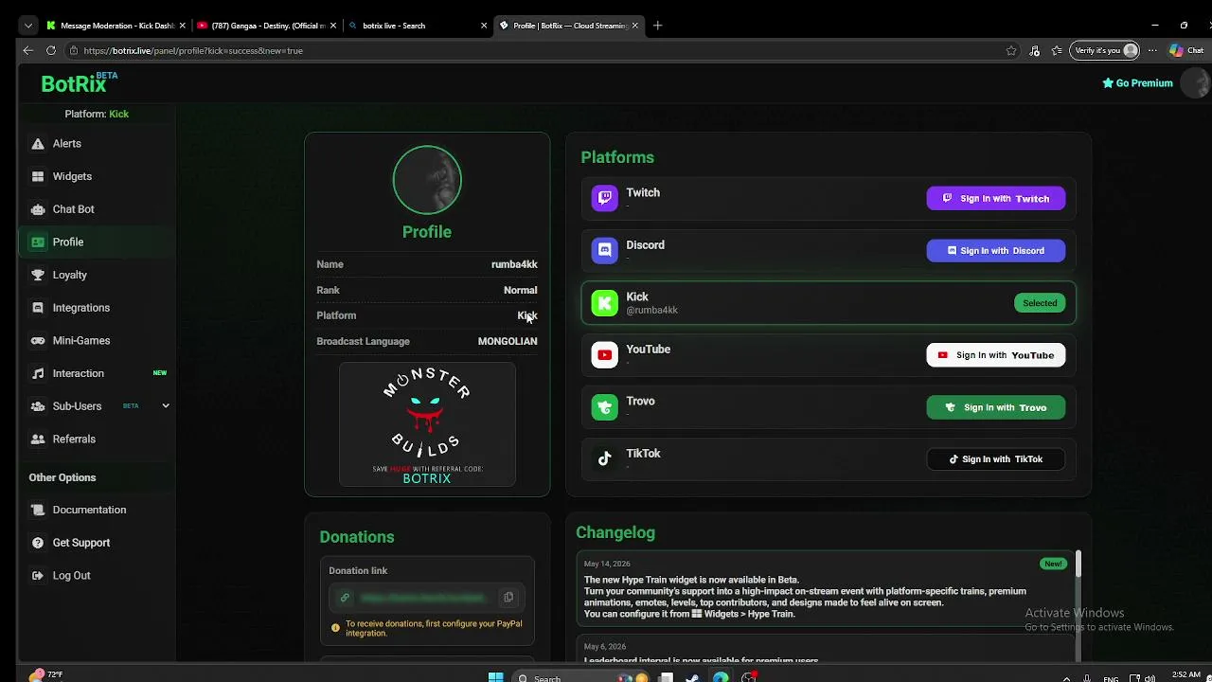Click the browser back arrow
The width and height of the screenshot is (1212, 682).
click(28, 50)
